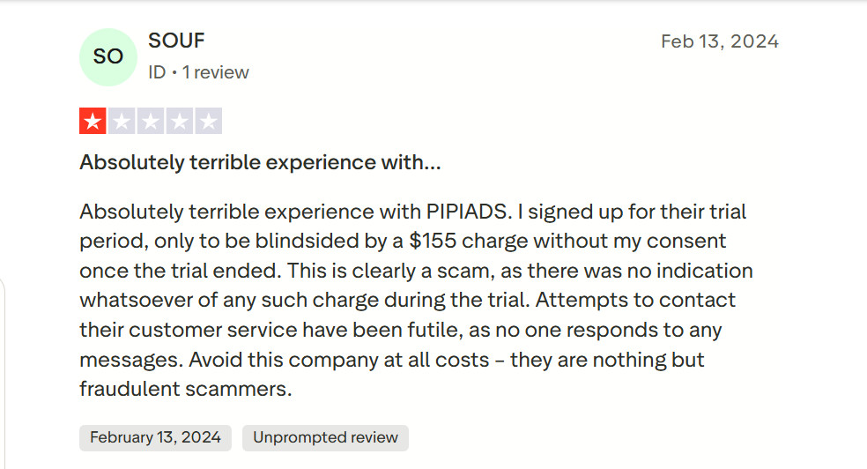View the reviewer's '1 review' count
The image size is (867, 469).
(x=216, y=72)
